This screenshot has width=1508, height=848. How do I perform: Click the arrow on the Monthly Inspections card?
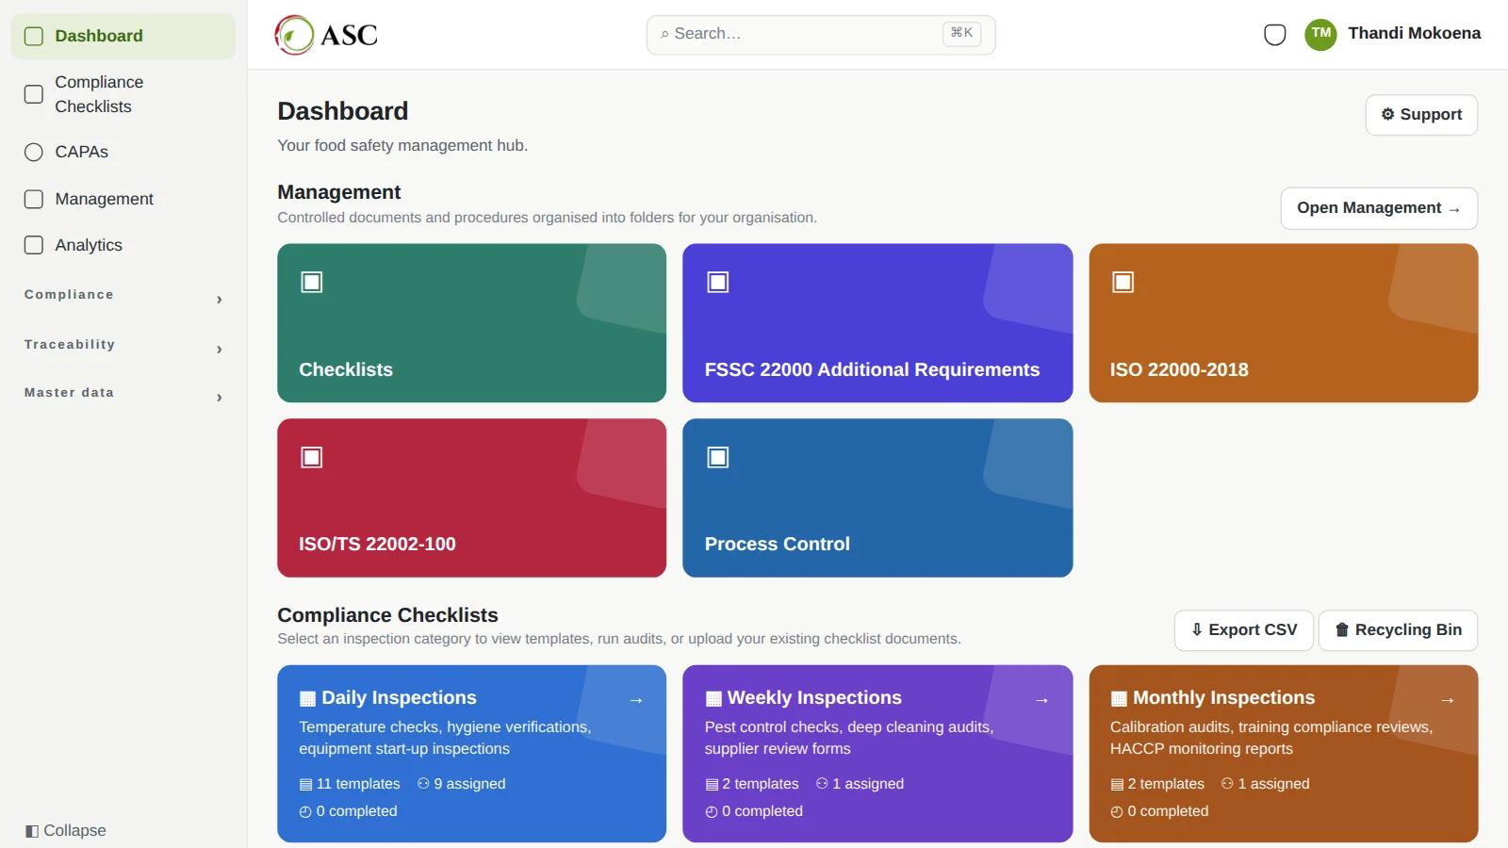coord(1448,700)
